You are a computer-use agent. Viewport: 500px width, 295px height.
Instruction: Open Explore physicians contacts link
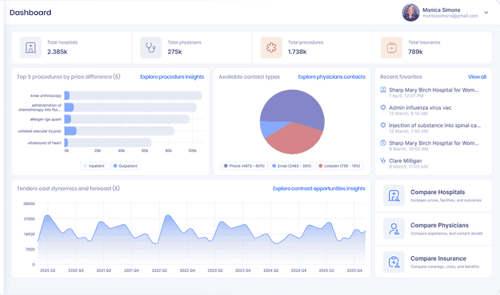click(332, 77)
